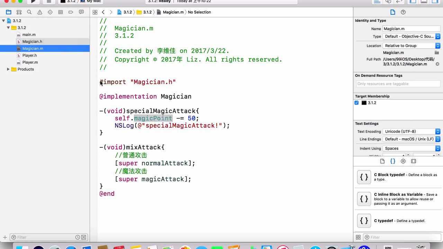The image size is (443, 249).
Task: Collapse the 3.1.2 group folder
Action: click(8, 28)
